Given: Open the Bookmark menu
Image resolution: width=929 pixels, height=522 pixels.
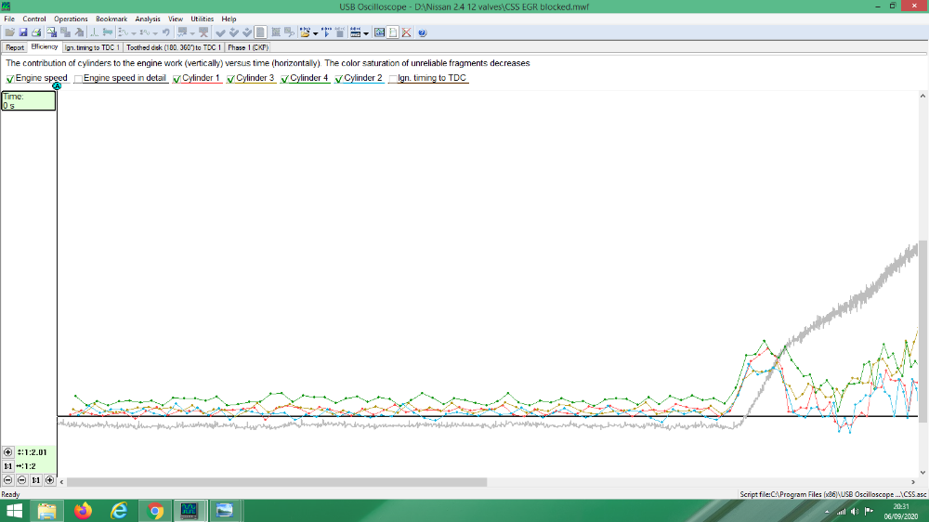Looking at the screenshot, I should [x=111, y=19].
